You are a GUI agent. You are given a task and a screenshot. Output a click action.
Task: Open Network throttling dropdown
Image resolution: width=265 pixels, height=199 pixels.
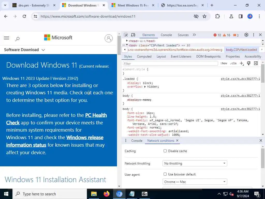195,163
